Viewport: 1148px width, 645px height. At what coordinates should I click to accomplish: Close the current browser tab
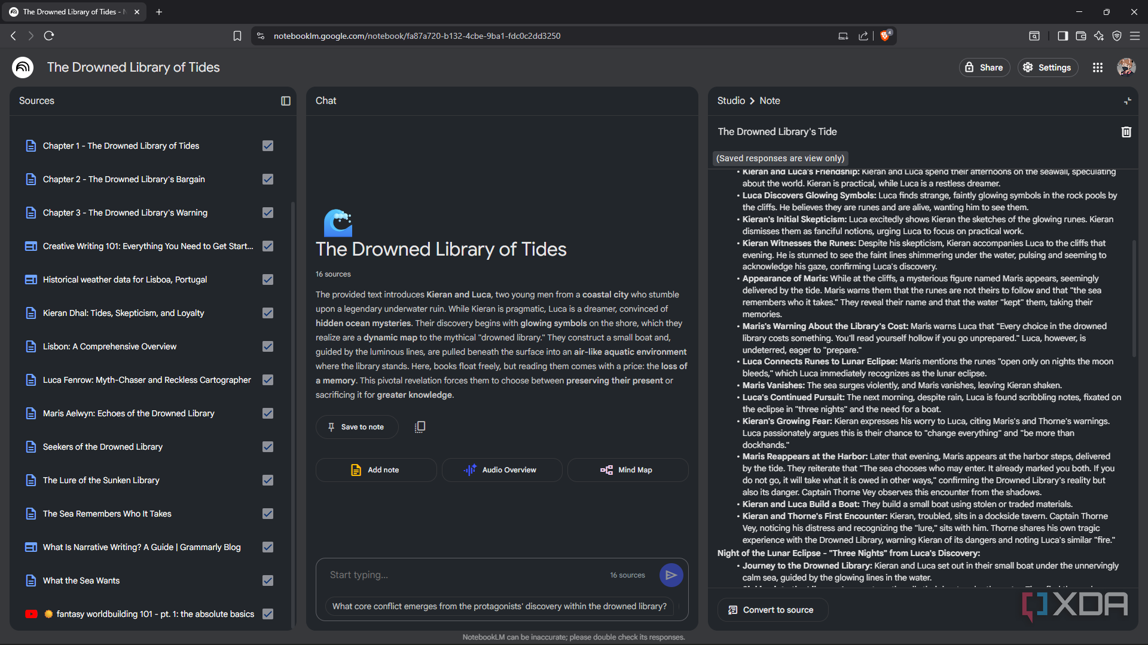pyautogui.click(x=137, y=12)
